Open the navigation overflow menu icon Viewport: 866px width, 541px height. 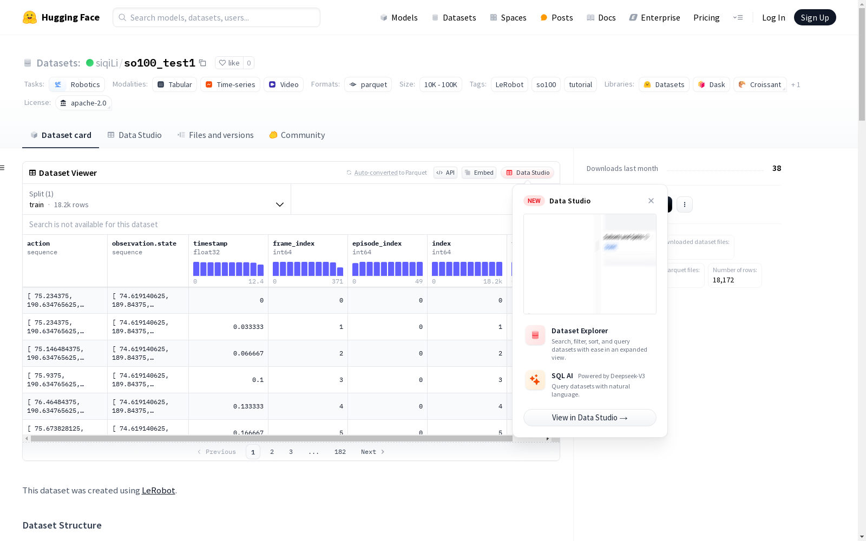click(x=738, y=17)
